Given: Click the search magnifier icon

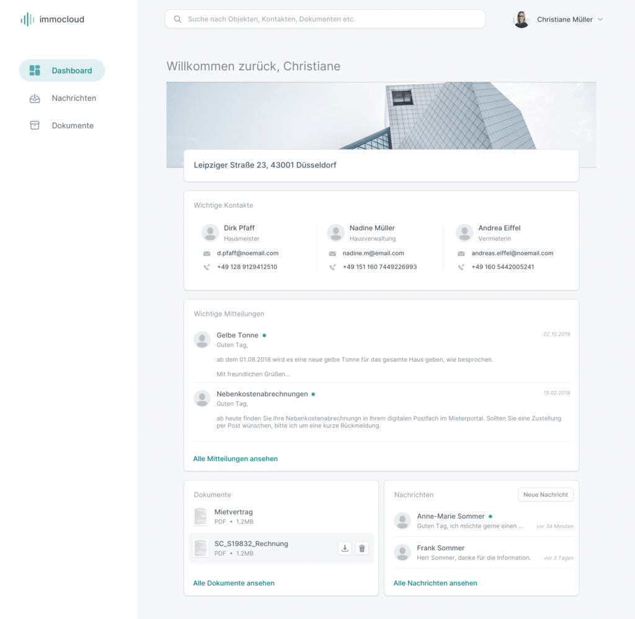Looking at the screenshot, I should (177, 19).
